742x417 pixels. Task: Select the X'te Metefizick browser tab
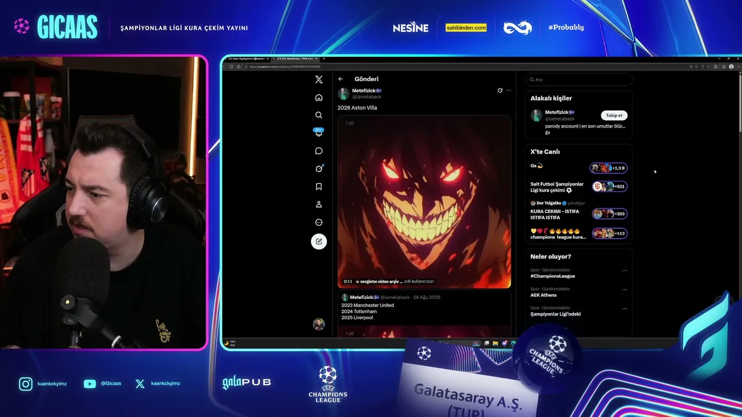click(296, 58)
